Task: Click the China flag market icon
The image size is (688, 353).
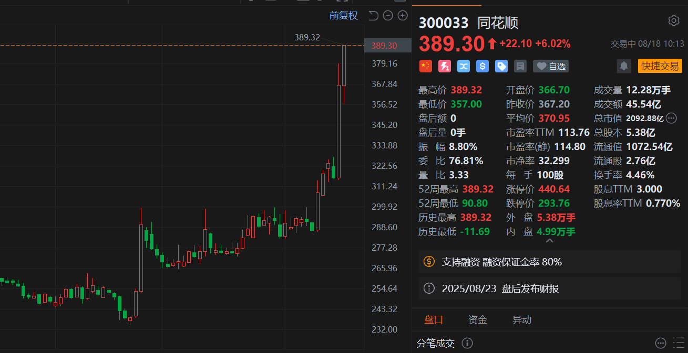Action: pyautogui.click(x=425, y=66)
